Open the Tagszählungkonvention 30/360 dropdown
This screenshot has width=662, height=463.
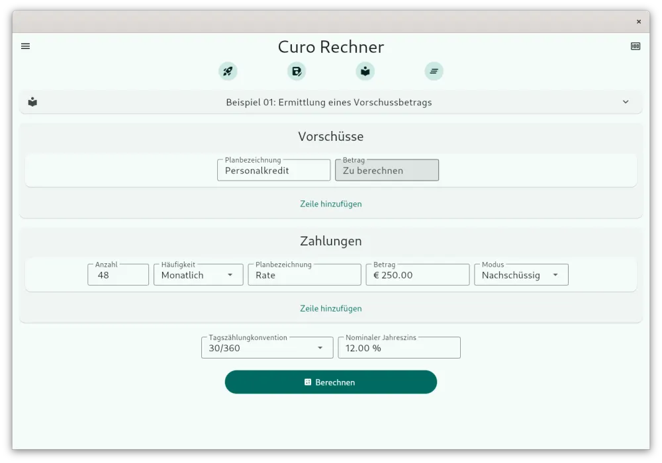[x=267, y=348]
